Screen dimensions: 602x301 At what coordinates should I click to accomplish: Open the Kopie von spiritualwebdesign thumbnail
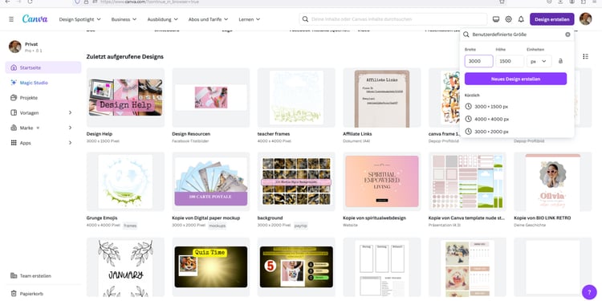click(x=382, y=181)
